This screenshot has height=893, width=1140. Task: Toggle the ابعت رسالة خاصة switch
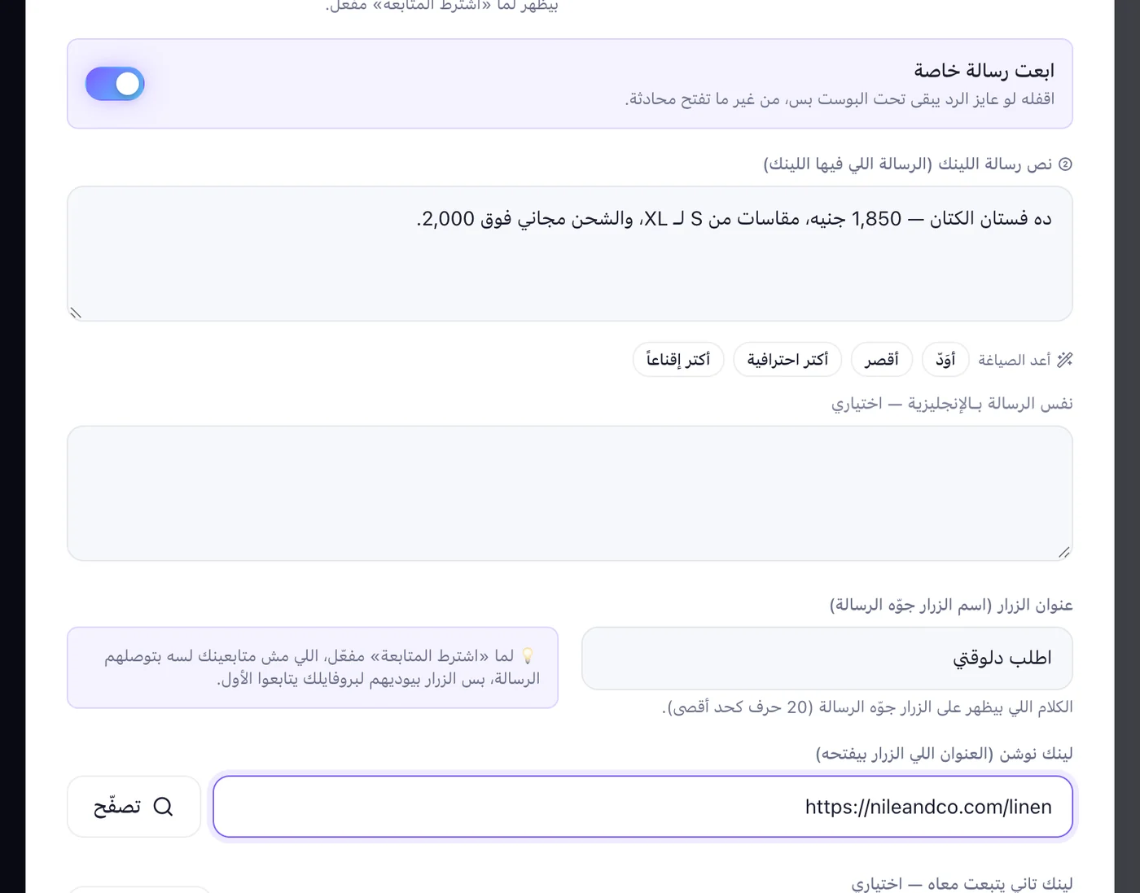tap(115, 84)
